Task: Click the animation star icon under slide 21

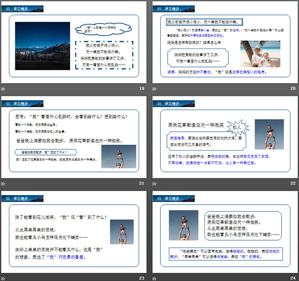Action: (x=3, y=184)
